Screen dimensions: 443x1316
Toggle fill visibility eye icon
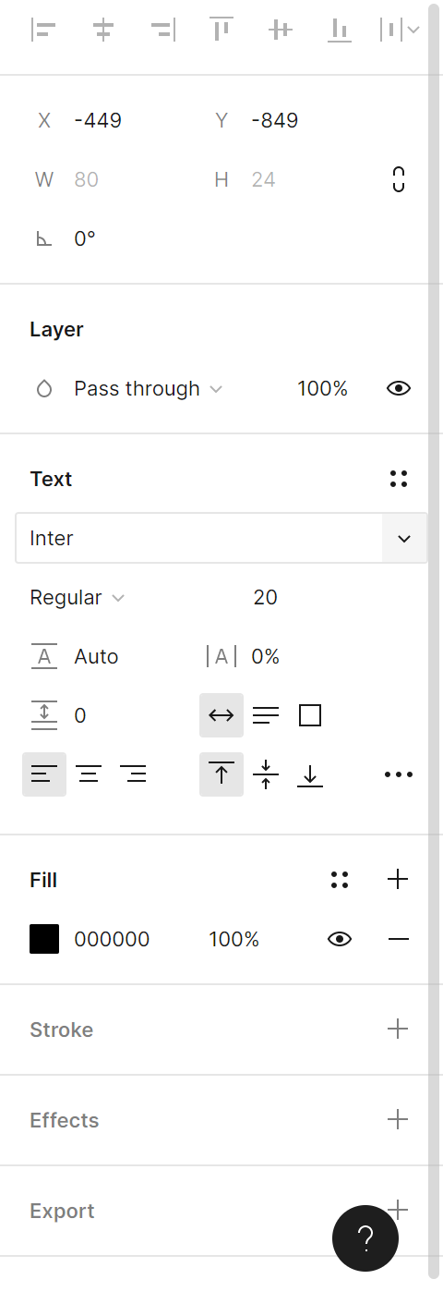click(340, 939)
